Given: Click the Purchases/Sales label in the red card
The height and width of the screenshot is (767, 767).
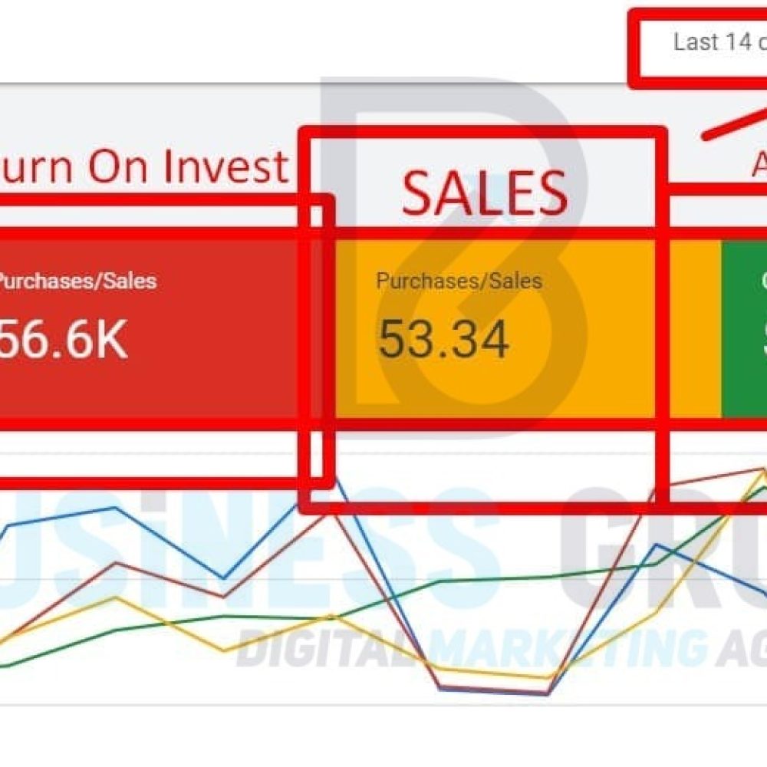Looking at the screenshot, I should pyautogui.click(x=77, y=281).
